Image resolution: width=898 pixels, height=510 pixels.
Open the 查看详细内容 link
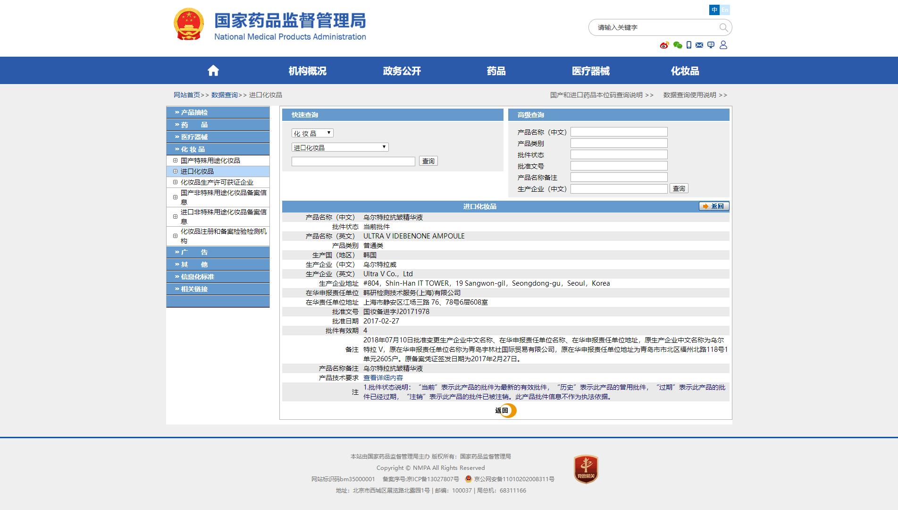[383, 377]
